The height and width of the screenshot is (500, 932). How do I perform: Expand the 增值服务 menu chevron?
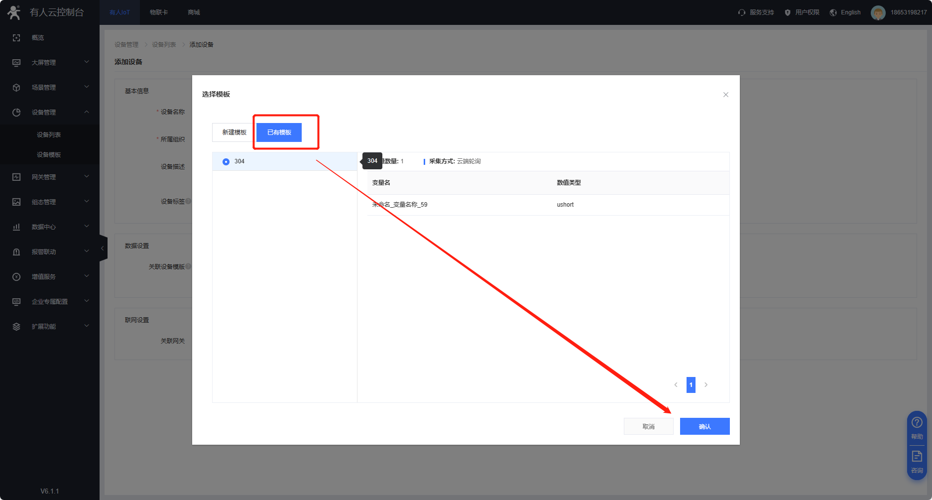point(87,276)
